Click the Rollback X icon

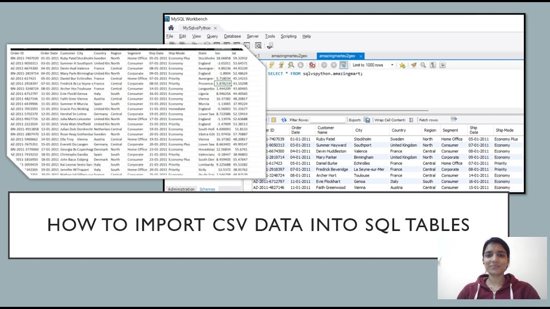click(333, 65)
